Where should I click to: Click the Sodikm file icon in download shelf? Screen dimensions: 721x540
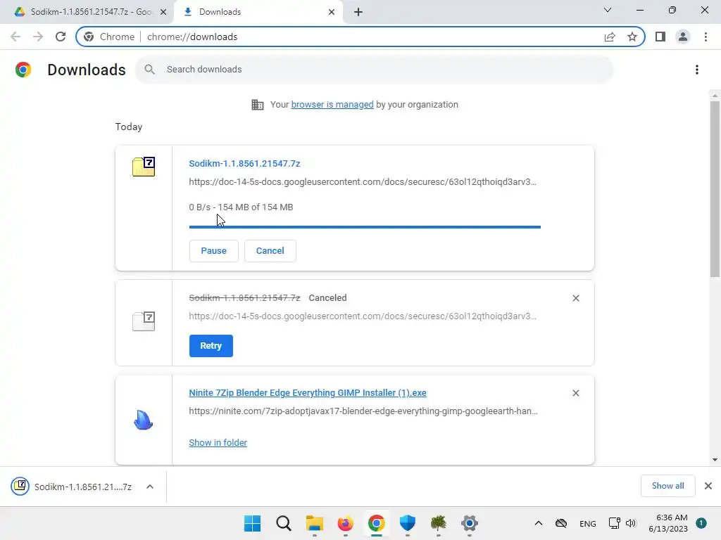coord(20,487)
